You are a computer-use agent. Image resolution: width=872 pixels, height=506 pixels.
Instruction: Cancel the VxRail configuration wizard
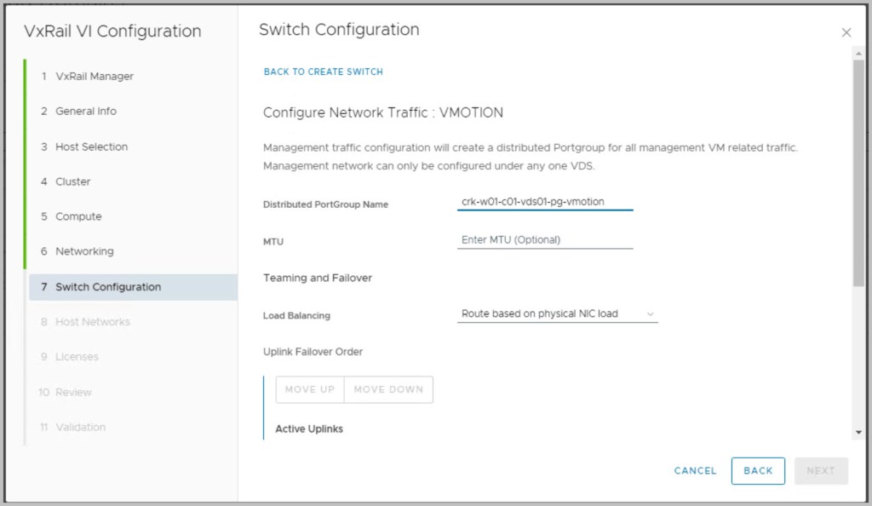(x=695, y=471)
